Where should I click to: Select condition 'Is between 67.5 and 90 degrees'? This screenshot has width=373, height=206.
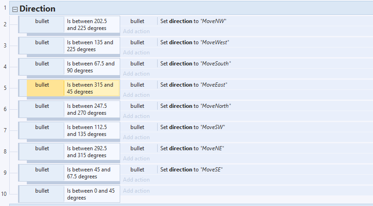(91, 67)
